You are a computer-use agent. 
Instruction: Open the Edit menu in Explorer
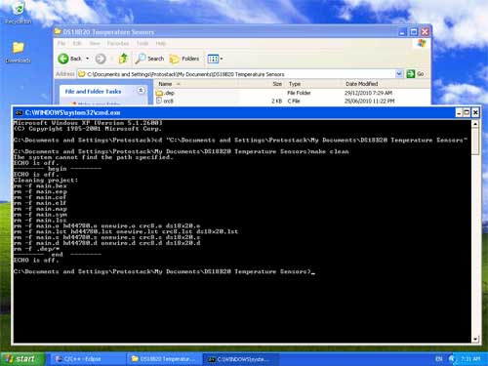point(77,43)
